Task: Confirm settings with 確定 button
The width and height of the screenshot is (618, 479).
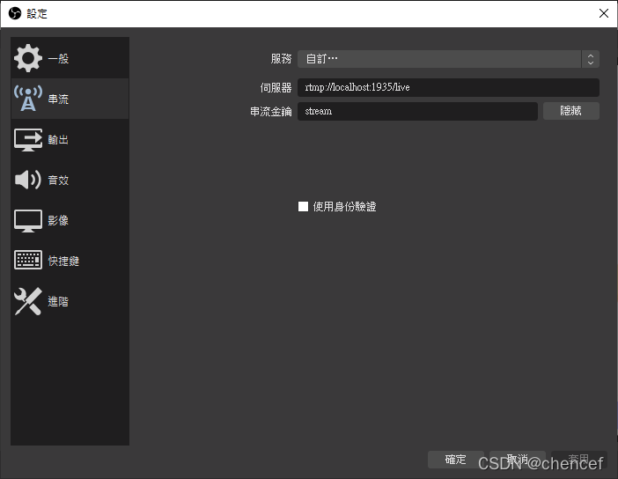Action: click(456, 460)
